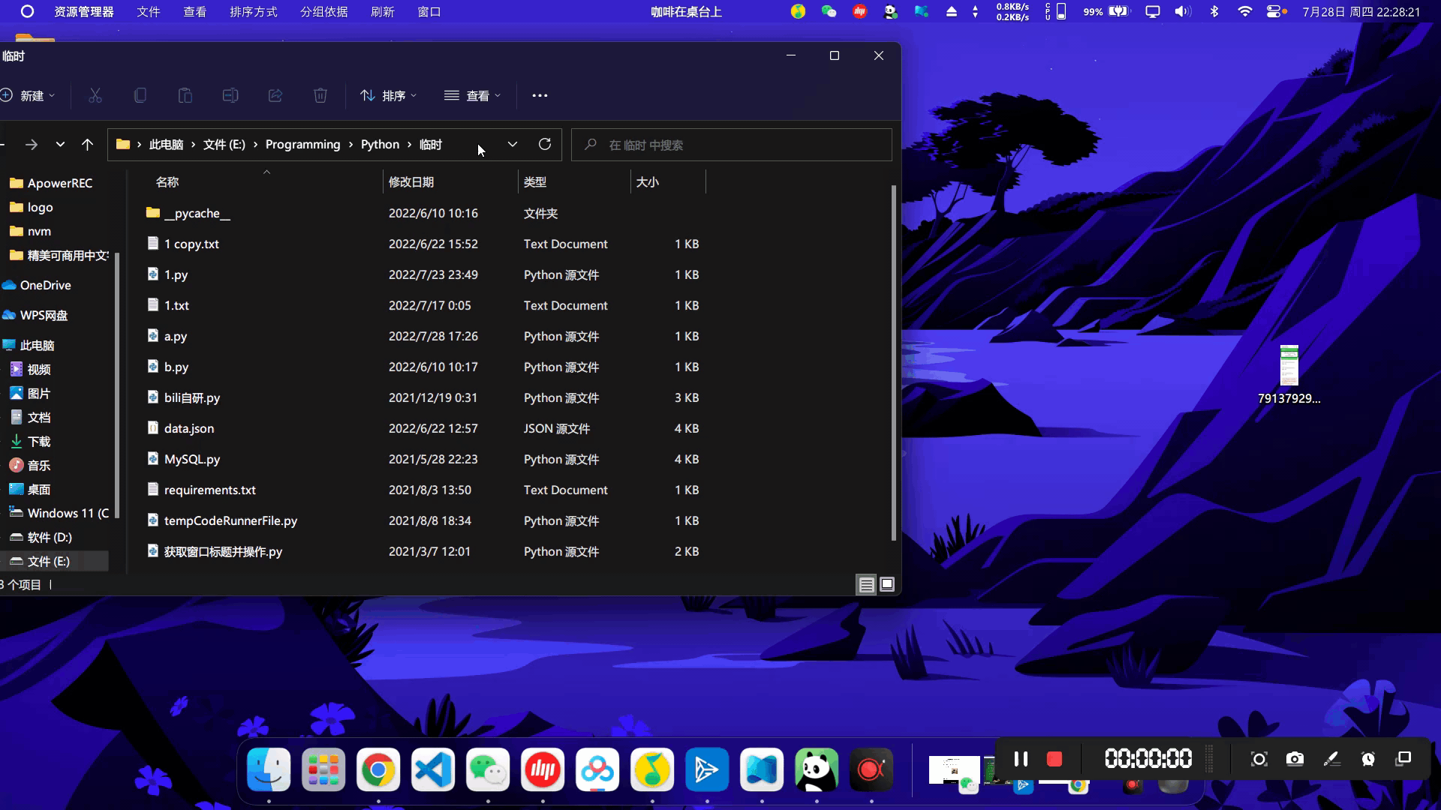Take screenshot with recorder camera icon

point(1295,759)
